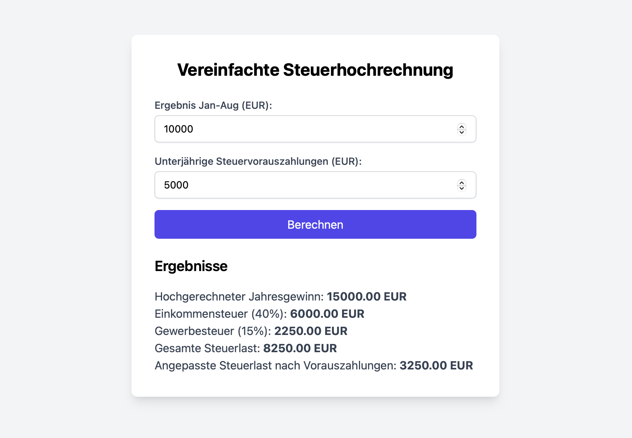Screen dimensions: 632x438
Task: Decrease the Ergebnis Jan-Aug value with down arrow
Action: tap(462, 132)
